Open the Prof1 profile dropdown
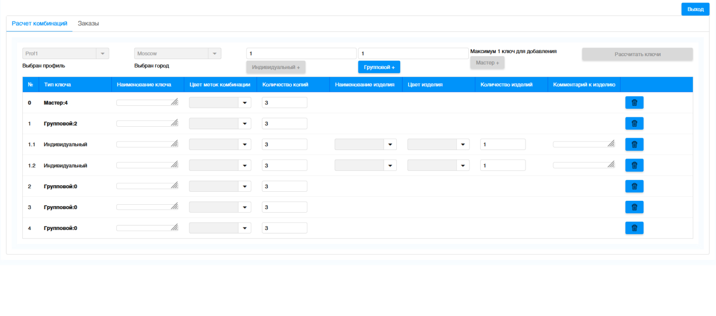Screen dimensions: 716x316 [x=65, y=54]
